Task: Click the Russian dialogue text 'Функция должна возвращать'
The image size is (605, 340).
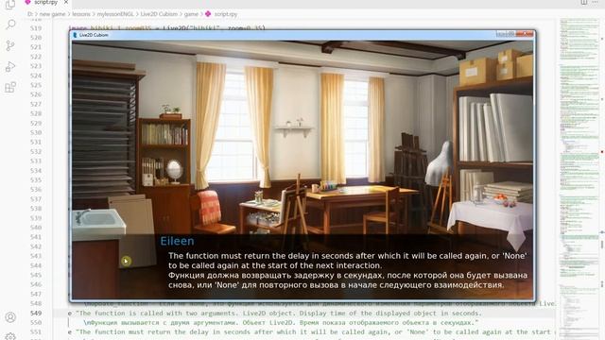Action: [x=348, y=280]
